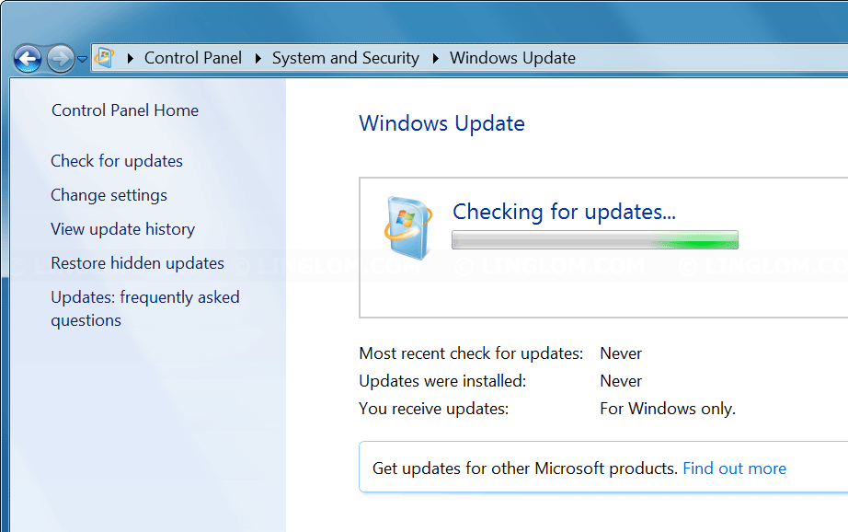Open View update history
Image resolution: width=848 pixels, height=532 pixels.
coord(122,229)
